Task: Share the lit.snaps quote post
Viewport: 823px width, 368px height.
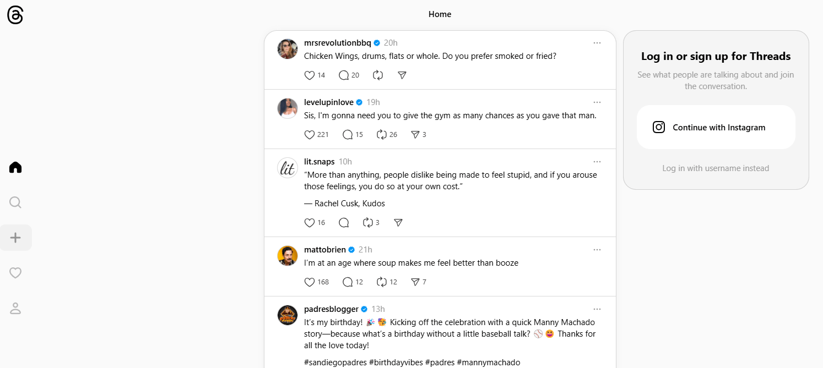Action: 398,223
